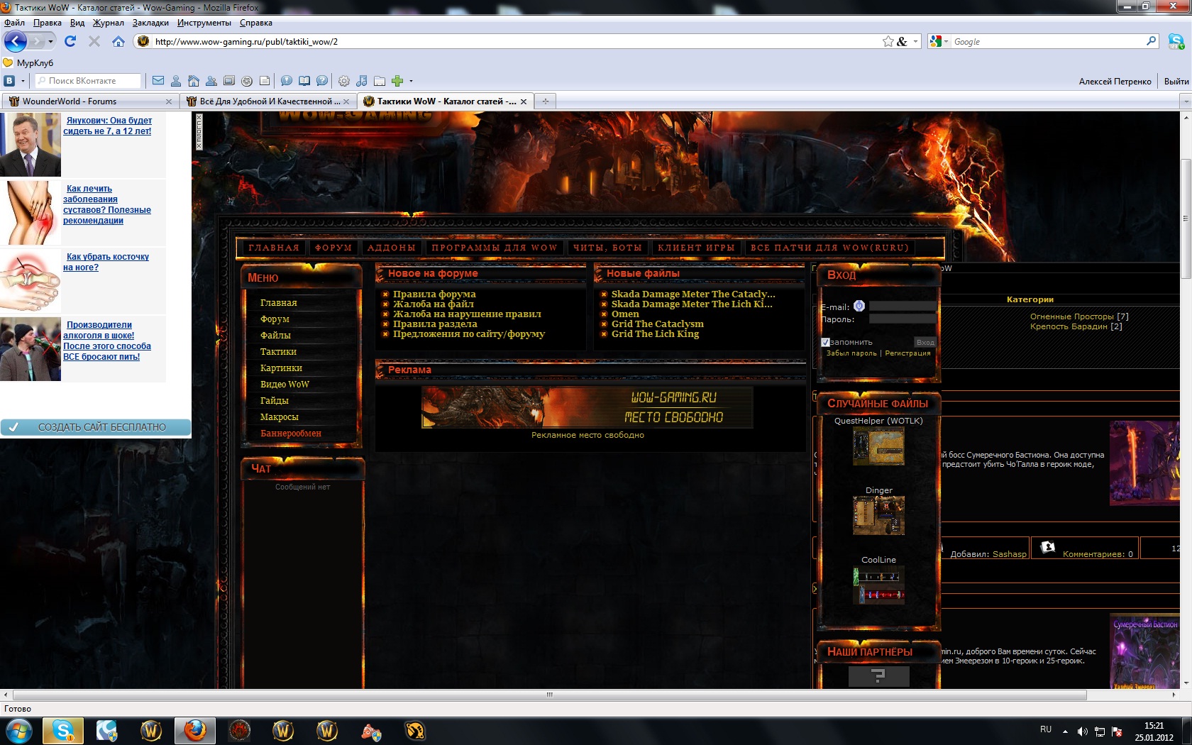
Task: Show hidden system tray icons arrow
Action: coord(1065,731)
